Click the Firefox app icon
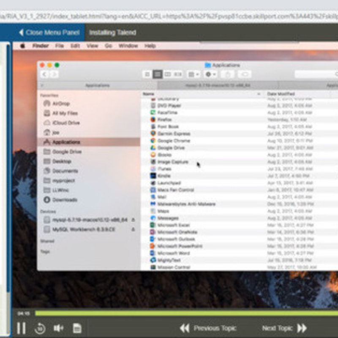 [153, 120]
